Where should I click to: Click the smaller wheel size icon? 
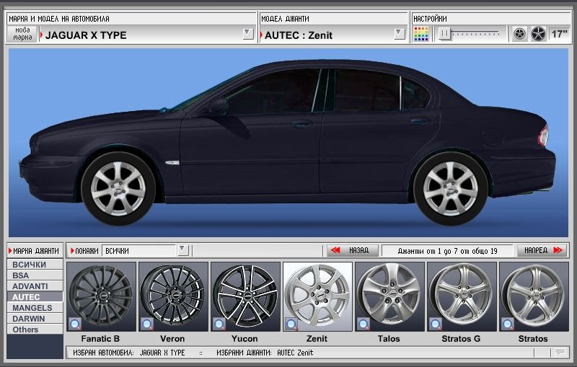[x=519, y=34]
